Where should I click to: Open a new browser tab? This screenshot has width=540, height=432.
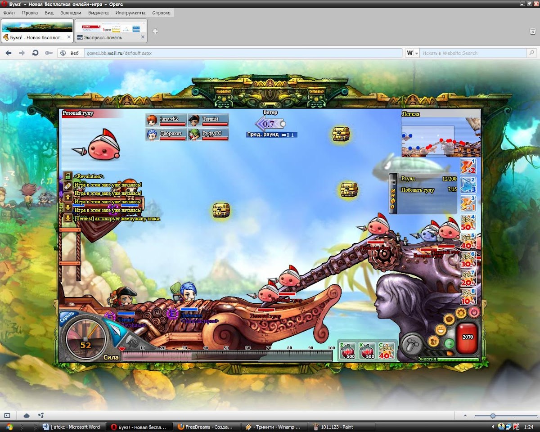click(x=155, y=31)
